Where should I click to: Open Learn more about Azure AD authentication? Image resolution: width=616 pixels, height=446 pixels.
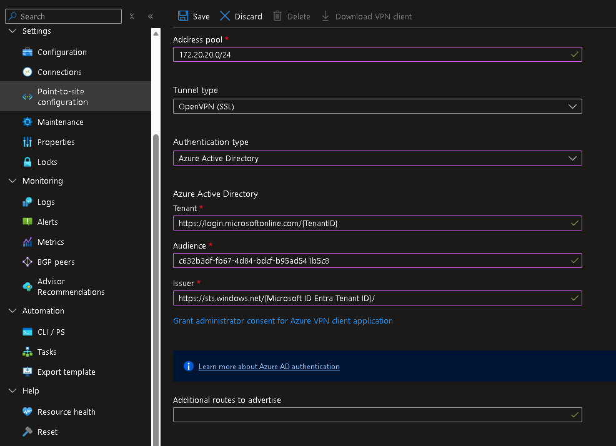(x=269, y=367)
